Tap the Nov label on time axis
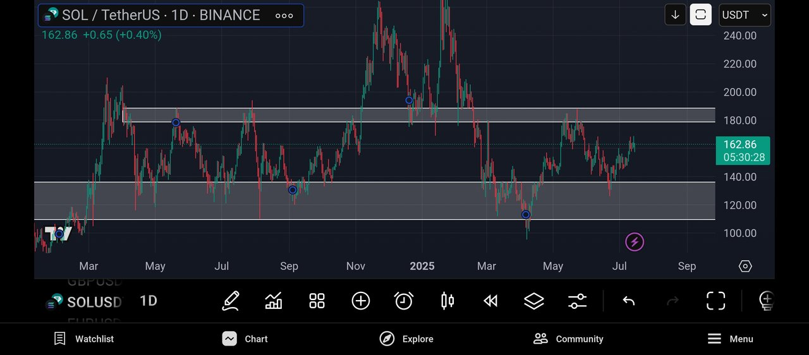809x355 pixels. 356,266
